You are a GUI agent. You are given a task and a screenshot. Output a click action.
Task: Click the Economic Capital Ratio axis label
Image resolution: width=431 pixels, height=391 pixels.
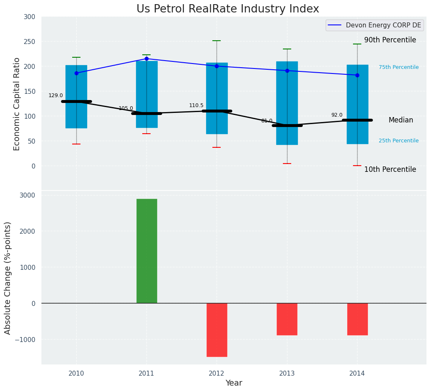coord(17,104)
